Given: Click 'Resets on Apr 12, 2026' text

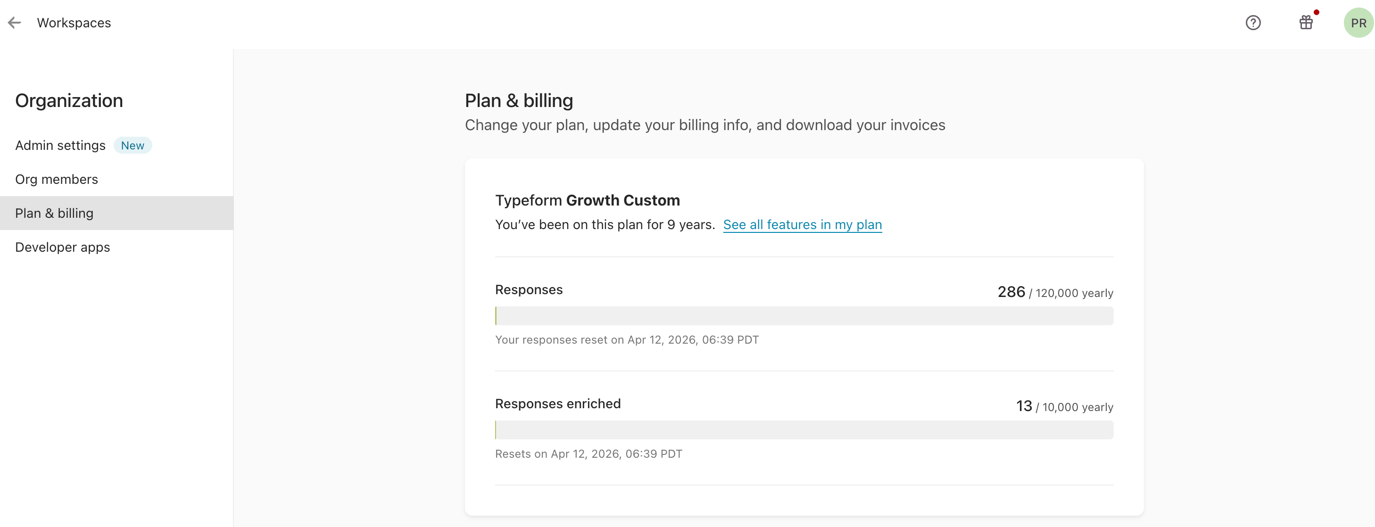Looking at the screenshot, I should click(x=588, y=454).
